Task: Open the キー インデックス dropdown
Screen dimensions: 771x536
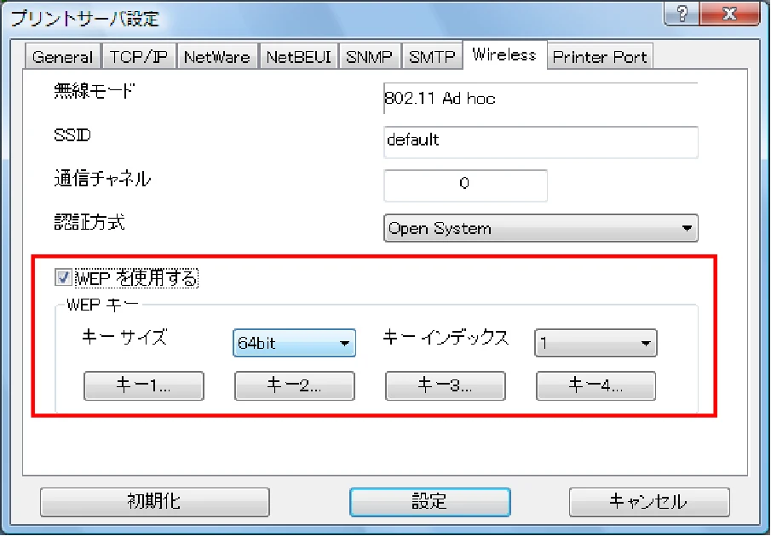Action: (596, 343)
